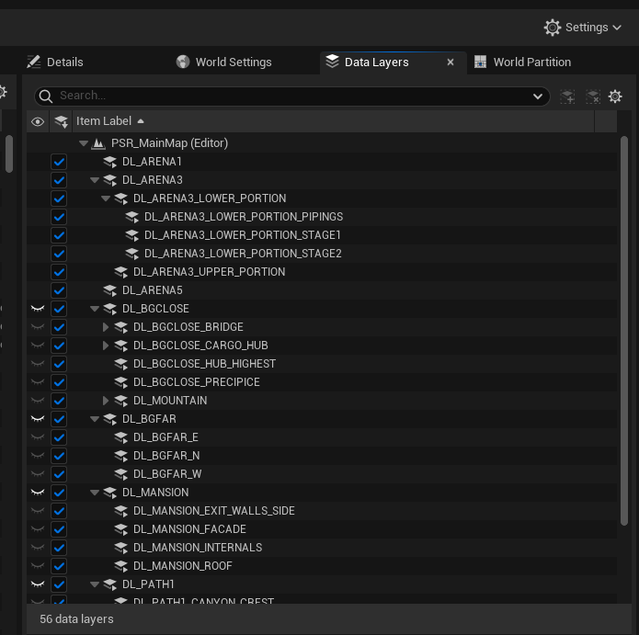The height and width of the screenshot is (635, 639).
Task: Show the hidden DL_BGCLOSE layer
Action: pos(38,309)
